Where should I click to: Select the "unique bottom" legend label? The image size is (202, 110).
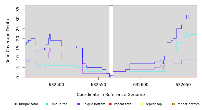pyautogui.click(x=94, y=104)
